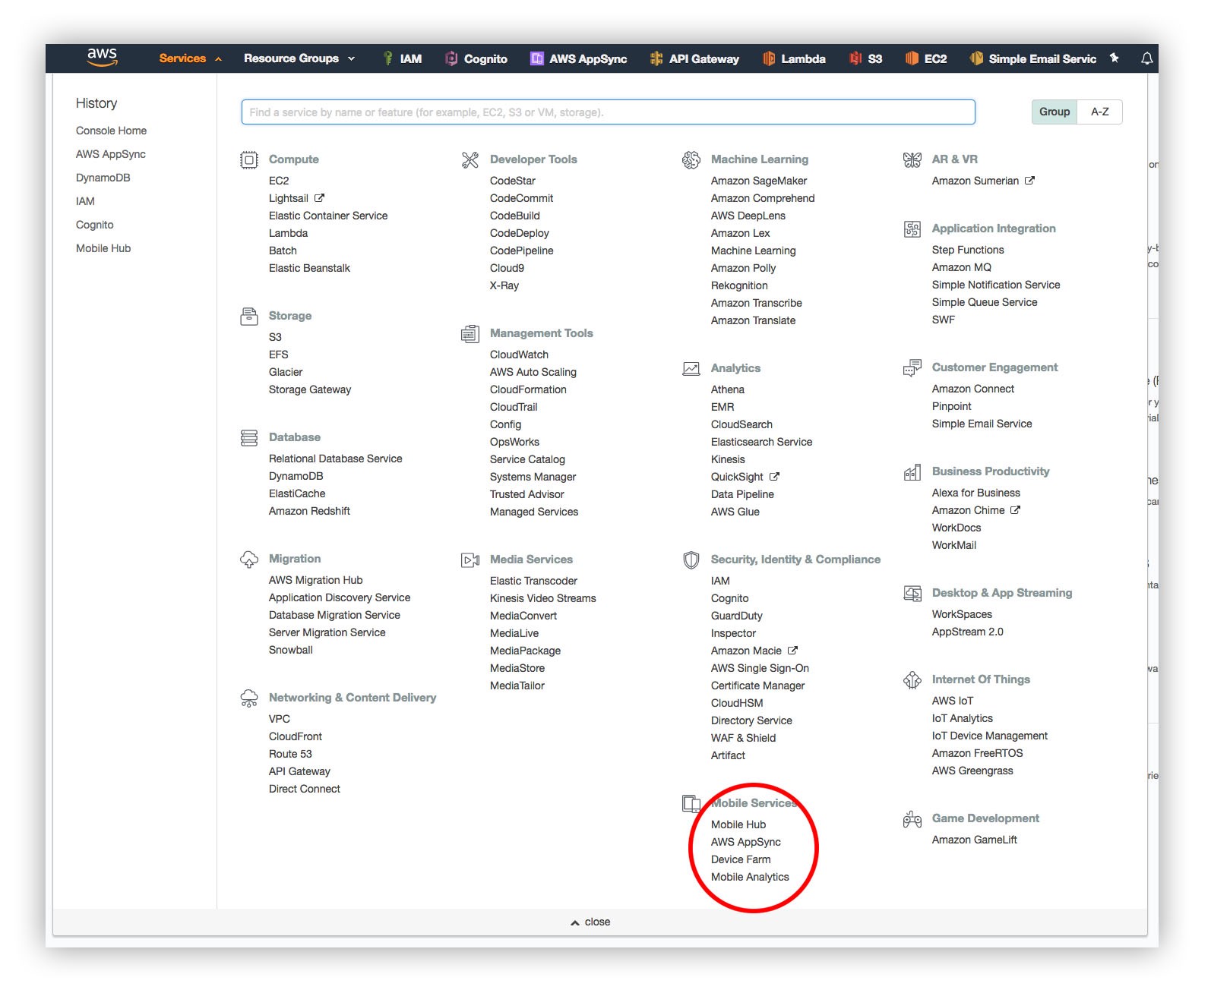Screen dimensions: 1211x993
Task: Open AWS AppSync shortcut icon in navbar
Action: pos(536,58)
